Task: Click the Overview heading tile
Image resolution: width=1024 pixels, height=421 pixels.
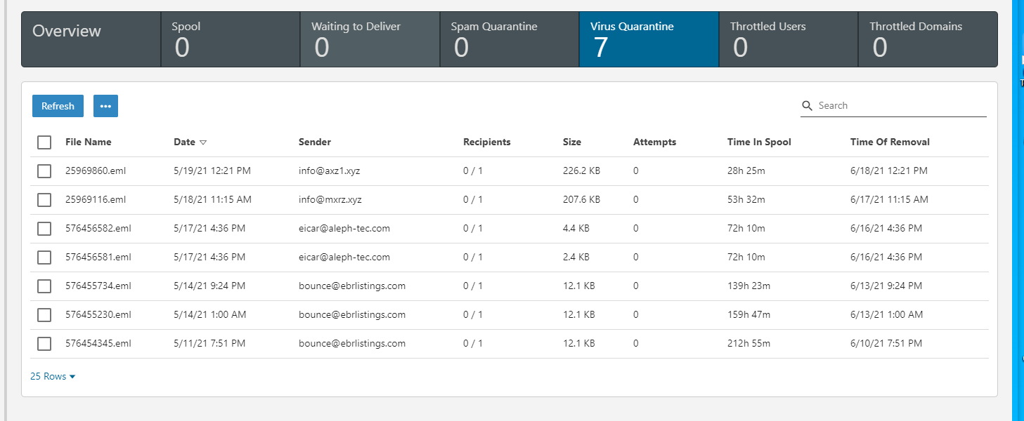Action: [x=91, y=39]
